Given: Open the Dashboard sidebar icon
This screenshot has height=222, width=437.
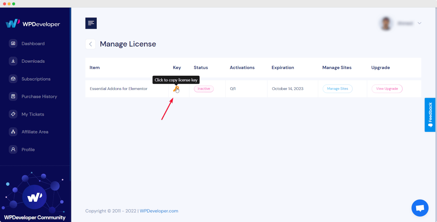Looking at the screenshot, I should click(13, 43).
